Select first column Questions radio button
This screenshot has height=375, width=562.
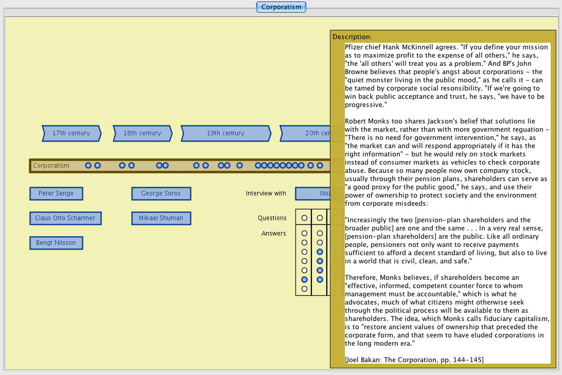point(304,218)
